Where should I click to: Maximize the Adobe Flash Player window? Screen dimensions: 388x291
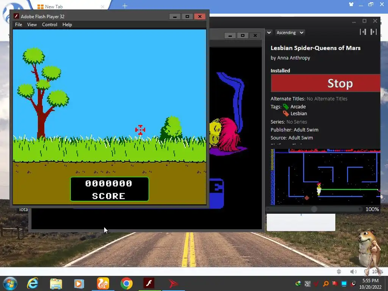click(x=187, y=17)
